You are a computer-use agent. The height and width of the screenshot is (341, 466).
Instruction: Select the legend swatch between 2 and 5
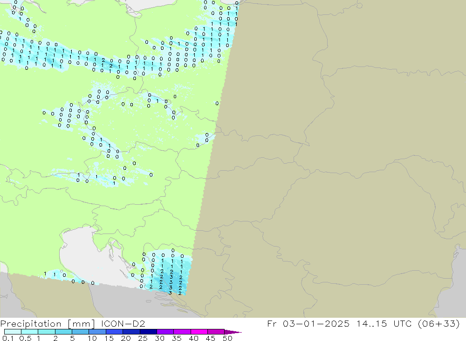[63, 332]
